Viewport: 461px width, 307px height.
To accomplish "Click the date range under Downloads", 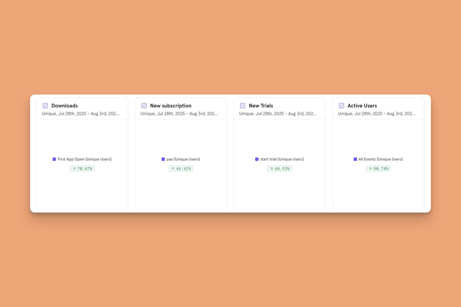I will 80,114.
